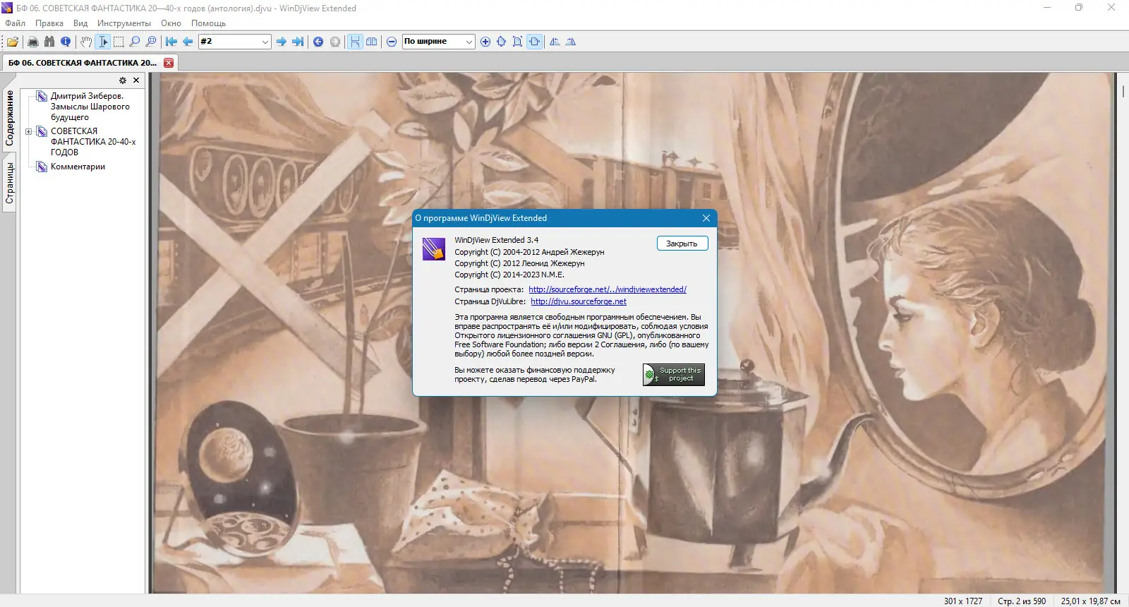Click the Стр. 2 из 590 status
The image size is (1129, 607).
(1022, 601)
